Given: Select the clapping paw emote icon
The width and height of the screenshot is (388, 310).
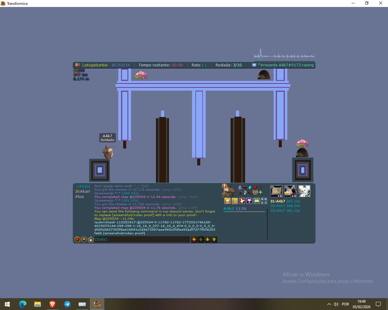Looking at the screenshot, I should point(240,192).
